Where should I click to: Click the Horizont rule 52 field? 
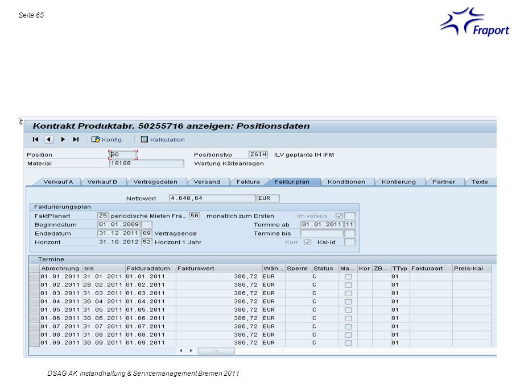147,242
